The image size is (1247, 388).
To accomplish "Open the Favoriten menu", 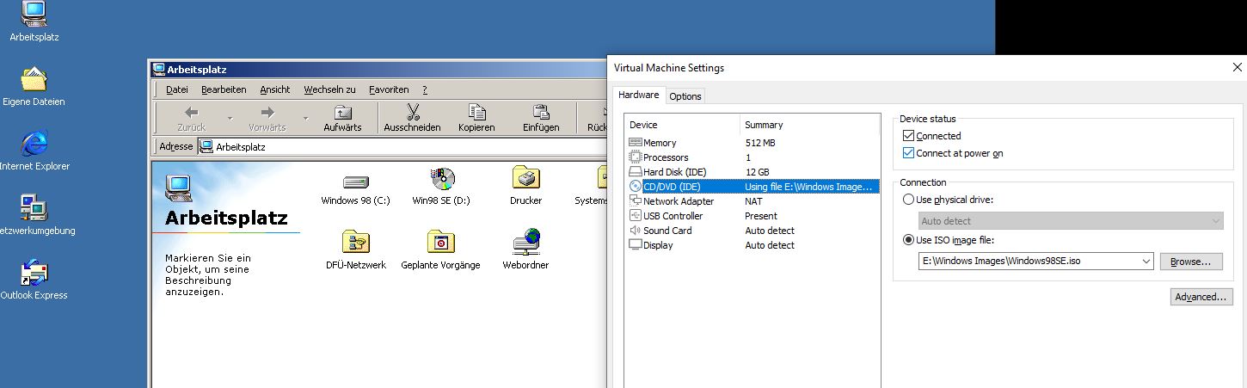I will click(389, 89).
